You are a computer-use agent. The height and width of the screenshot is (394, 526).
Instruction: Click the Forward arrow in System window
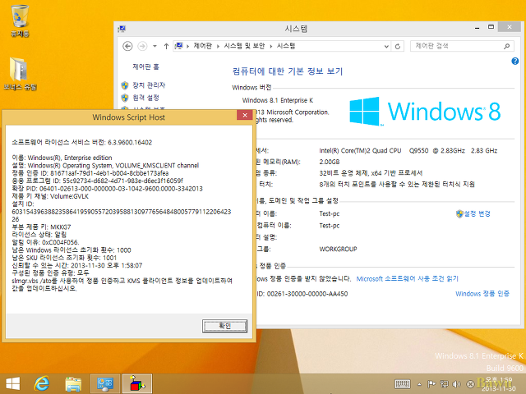142,46
